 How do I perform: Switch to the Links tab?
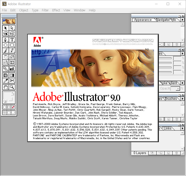pyautogui.click(x=168, y=128)
